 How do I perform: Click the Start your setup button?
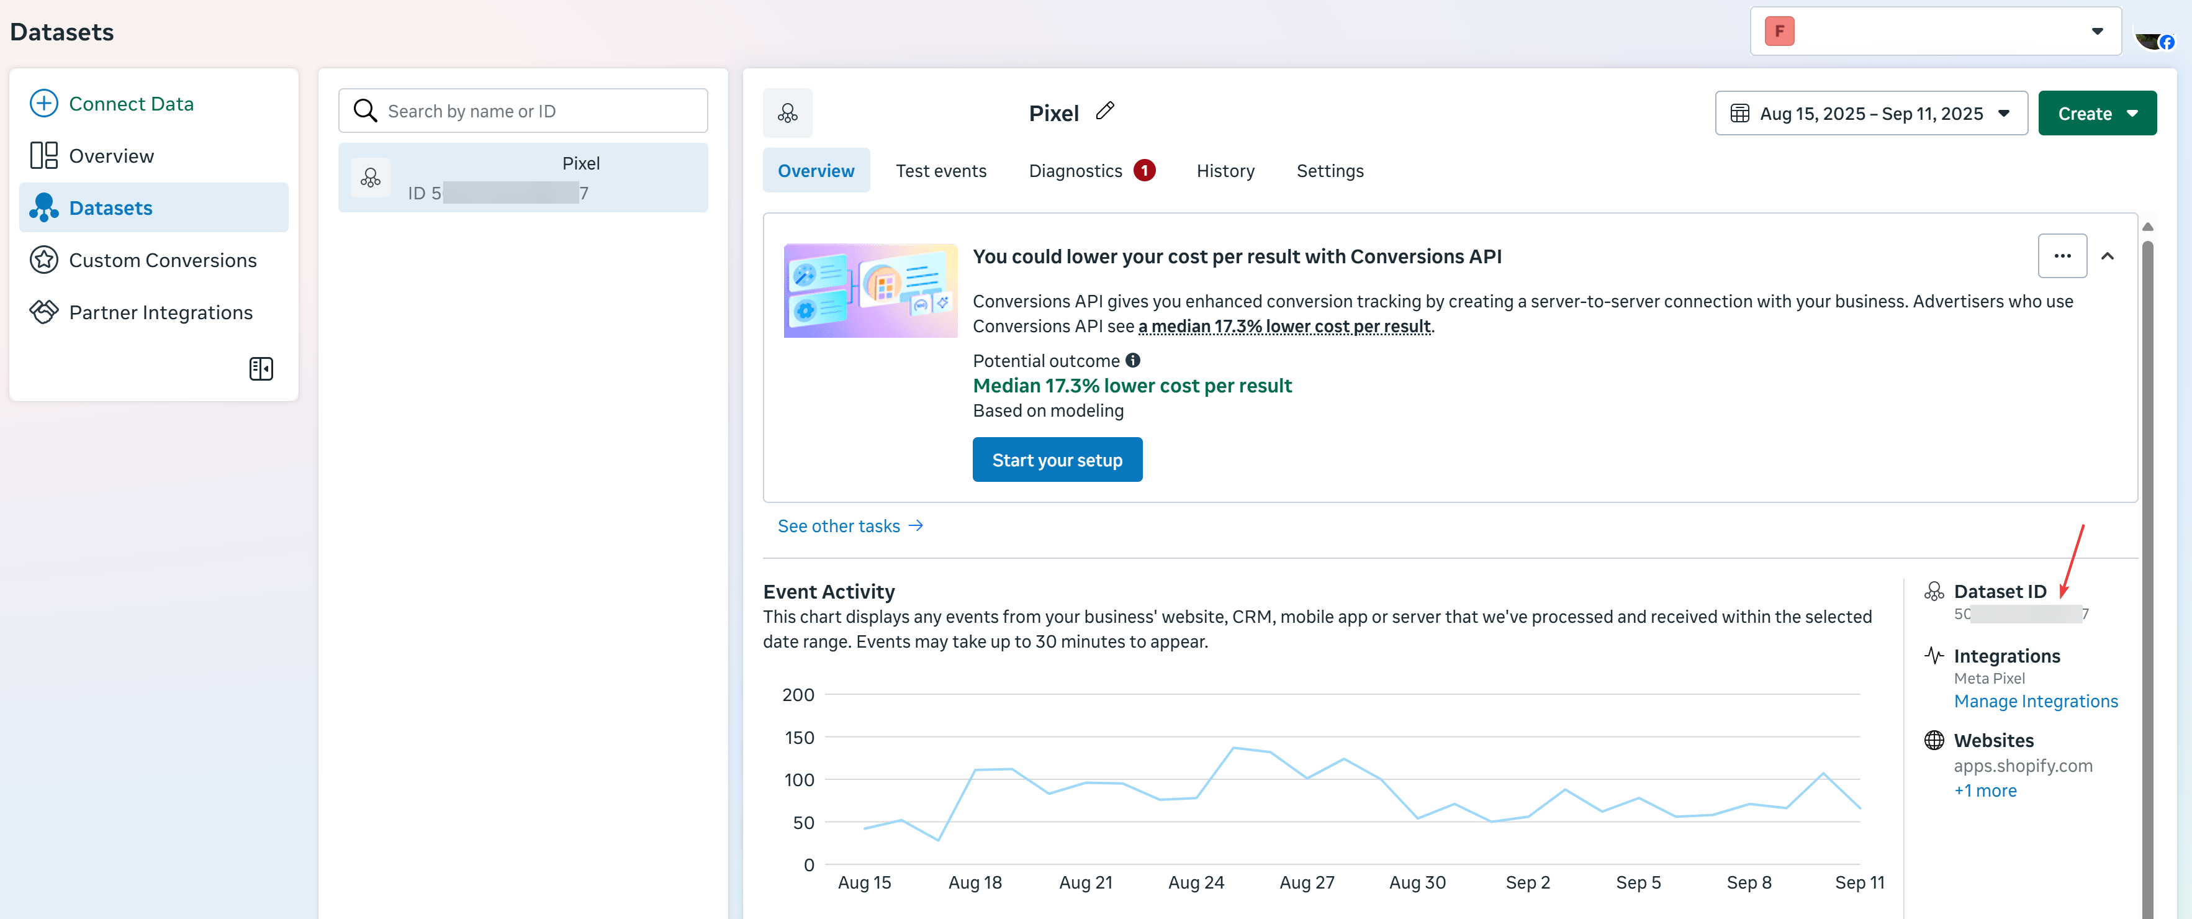tap(1057, 460)
